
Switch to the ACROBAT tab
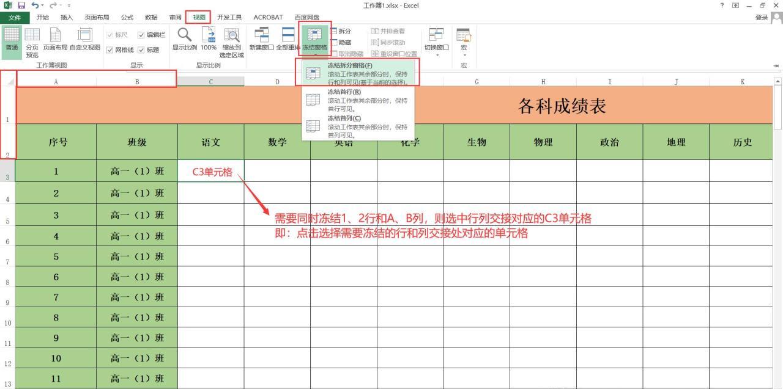pos(268,17)
